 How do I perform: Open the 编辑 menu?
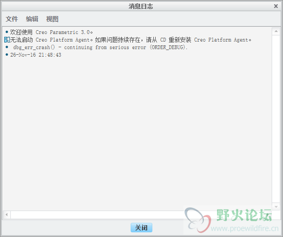coord(32,19)
